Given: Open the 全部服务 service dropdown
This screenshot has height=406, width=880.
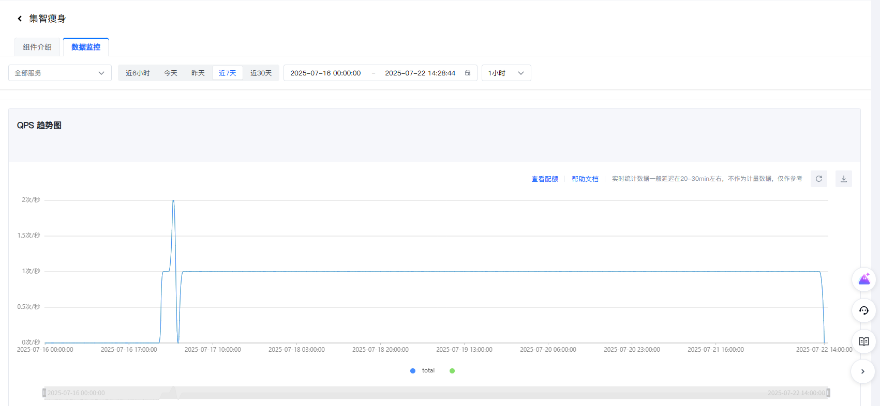Looking at the screenshot, I should (x=60, y=73).
